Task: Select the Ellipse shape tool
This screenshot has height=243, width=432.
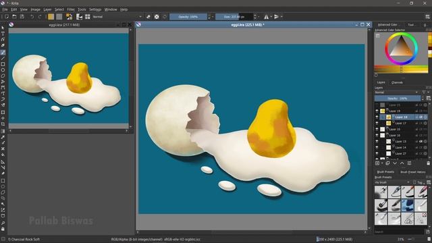Action: tap(3, 70)
